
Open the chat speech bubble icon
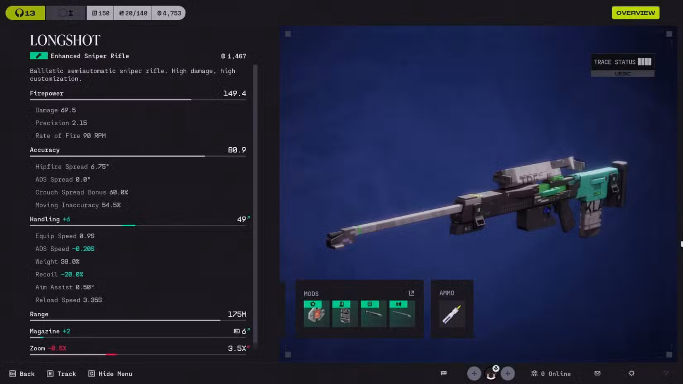444,373
